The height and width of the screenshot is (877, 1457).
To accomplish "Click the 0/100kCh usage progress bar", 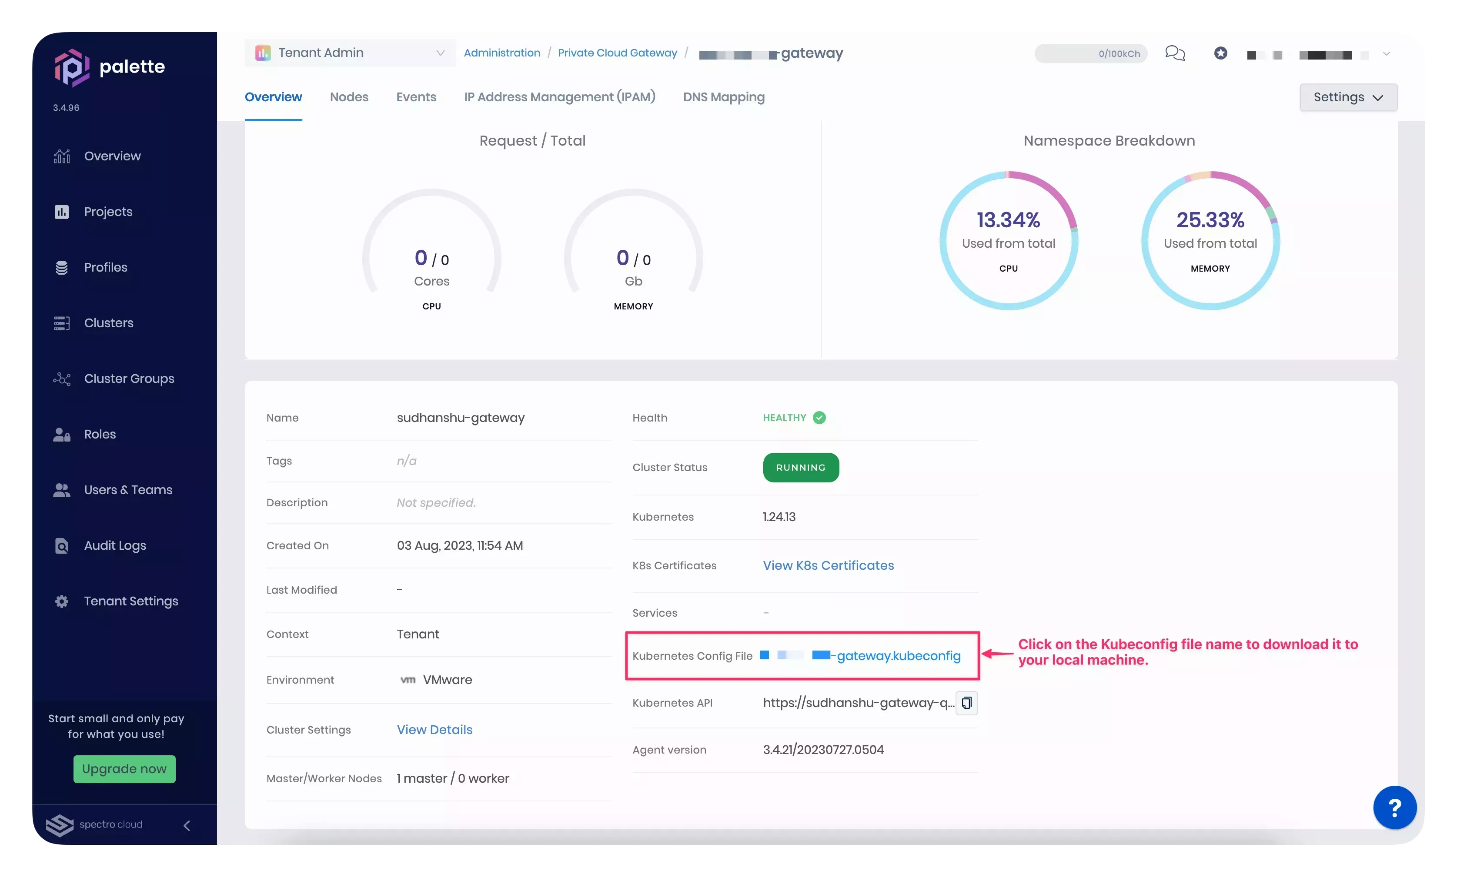I will [x=1090, y=53].
